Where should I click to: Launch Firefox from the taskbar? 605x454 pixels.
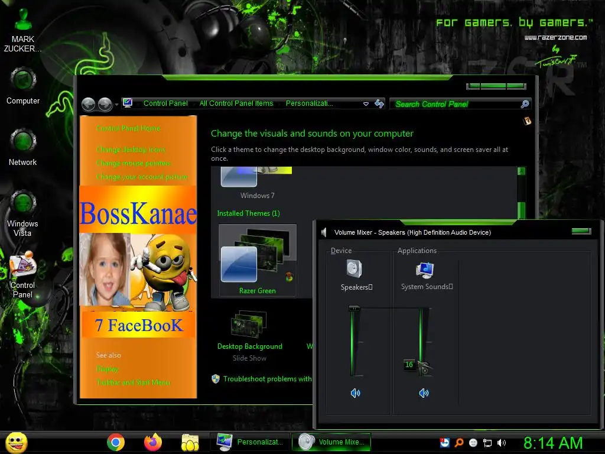(x=153, y=442)
